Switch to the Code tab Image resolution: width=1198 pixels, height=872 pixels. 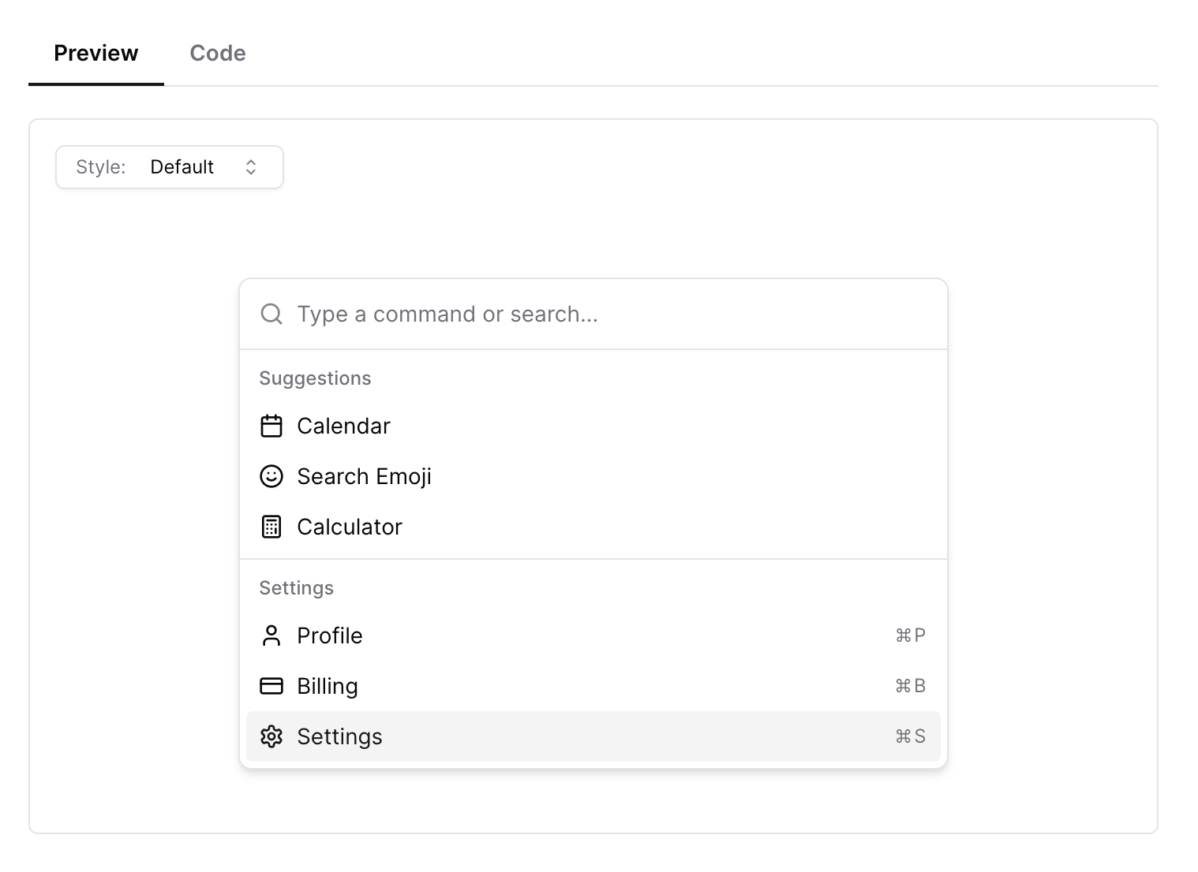[218, 54]
